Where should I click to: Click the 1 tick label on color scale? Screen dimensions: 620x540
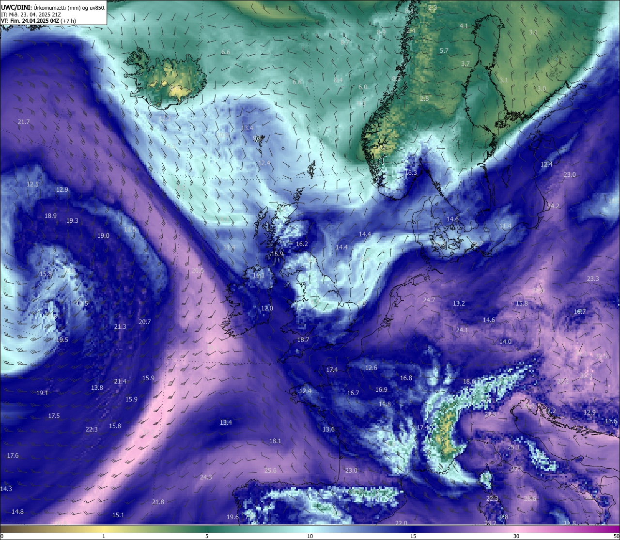104,536
